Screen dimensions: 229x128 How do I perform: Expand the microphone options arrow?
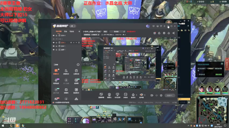137,95
